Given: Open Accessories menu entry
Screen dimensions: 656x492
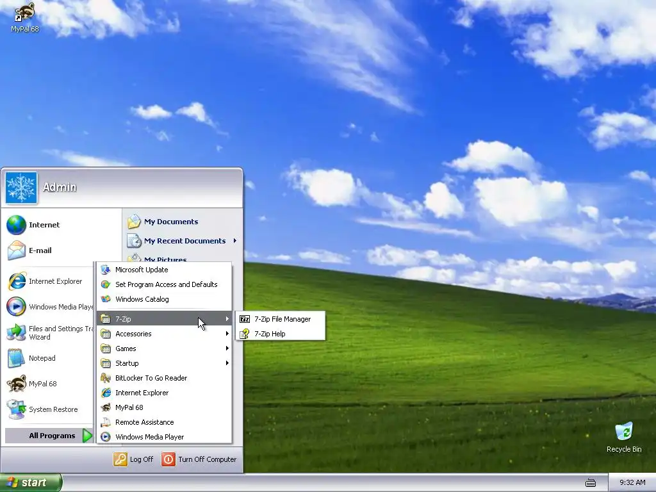Looking at the screenshot, I should (x=164, y=333).
